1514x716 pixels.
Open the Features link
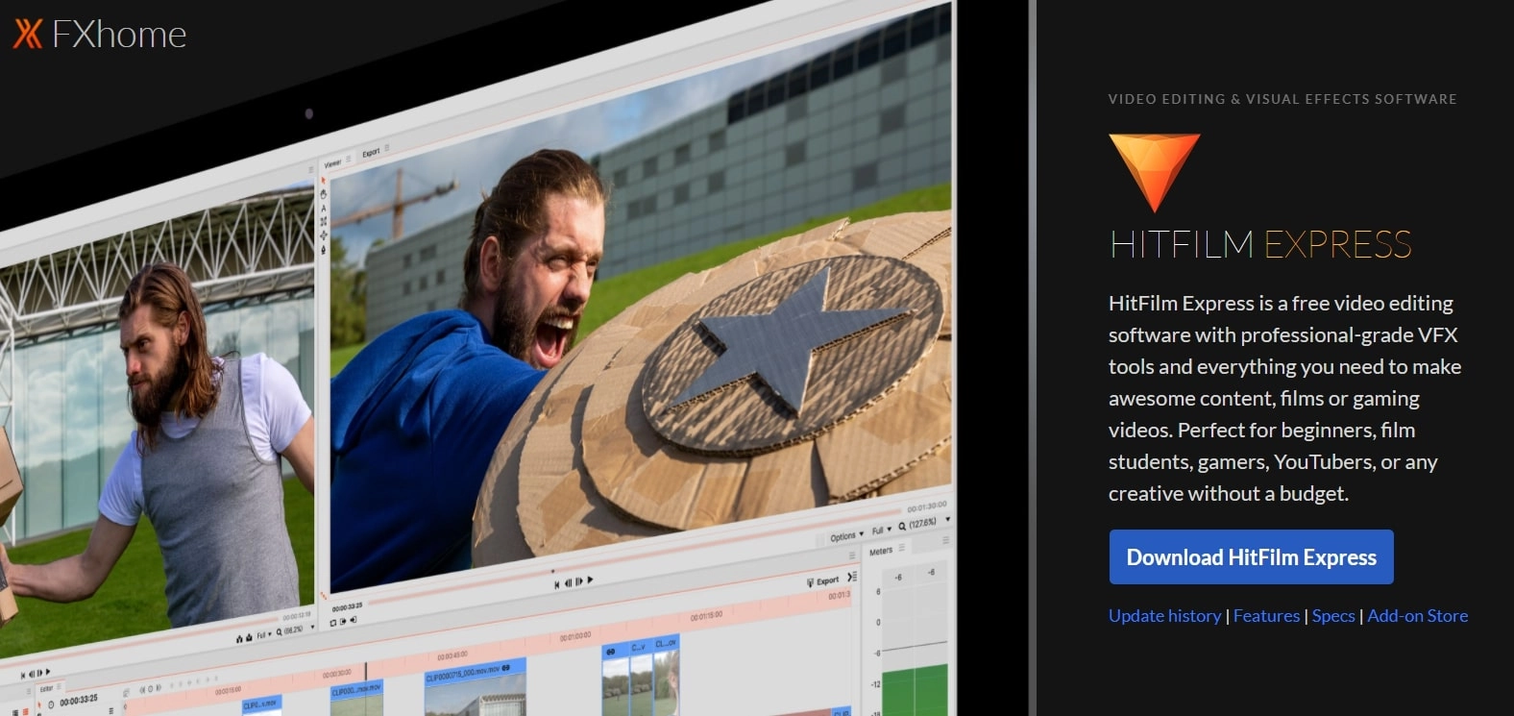[1266, 616]
